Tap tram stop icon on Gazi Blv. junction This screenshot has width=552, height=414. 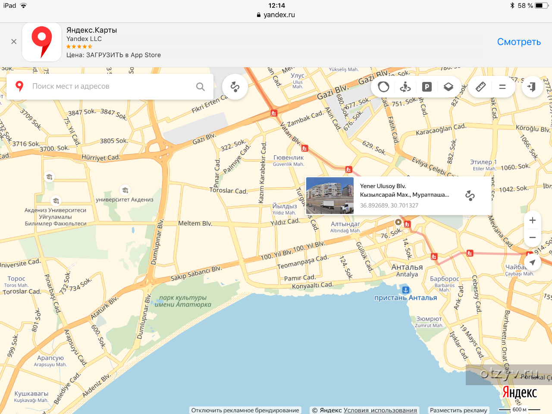[273, 113]
